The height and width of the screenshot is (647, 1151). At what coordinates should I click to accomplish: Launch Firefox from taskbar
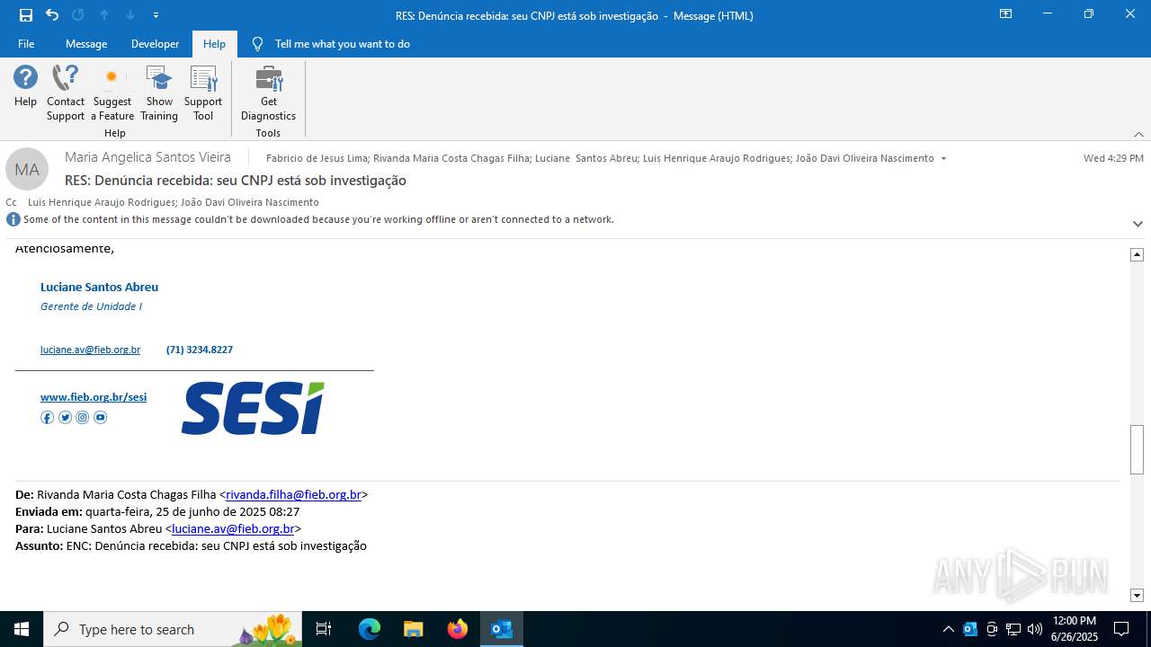(x=458, y=629)
